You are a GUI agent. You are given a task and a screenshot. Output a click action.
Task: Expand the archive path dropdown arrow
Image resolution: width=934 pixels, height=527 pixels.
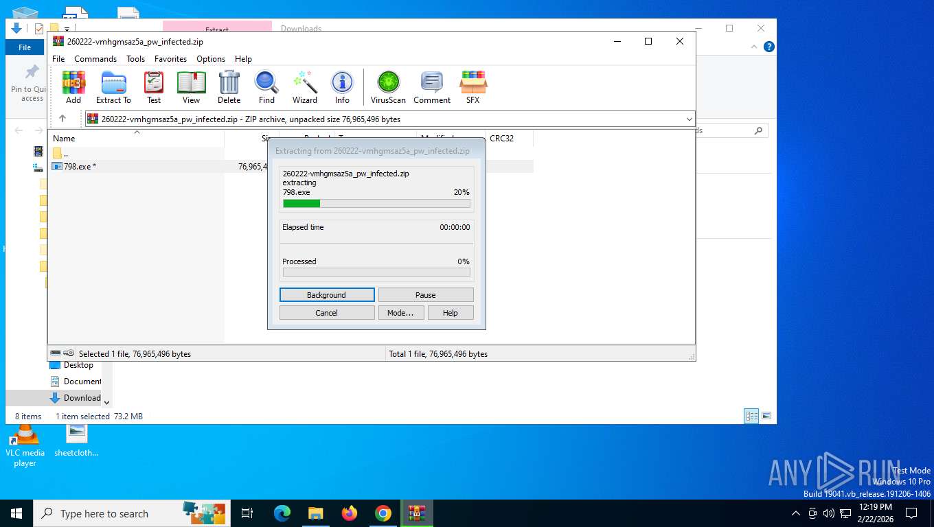[x=689, y=119]
